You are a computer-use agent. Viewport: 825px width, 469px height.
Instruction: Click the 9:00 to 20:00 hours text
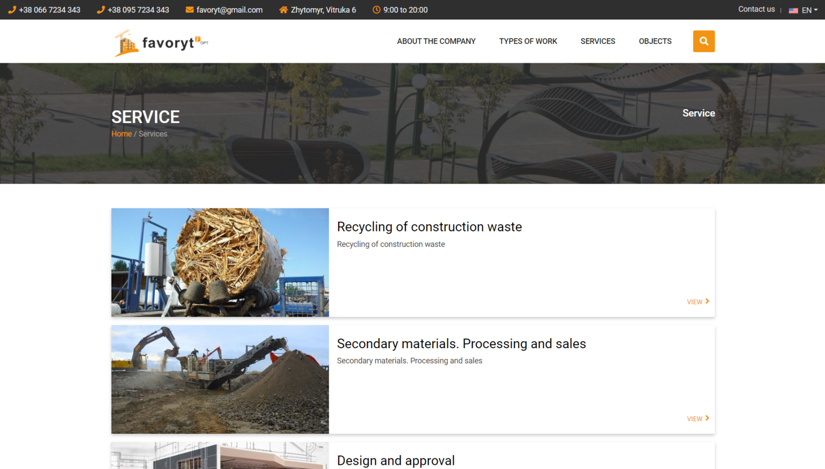tap(405, 10)
